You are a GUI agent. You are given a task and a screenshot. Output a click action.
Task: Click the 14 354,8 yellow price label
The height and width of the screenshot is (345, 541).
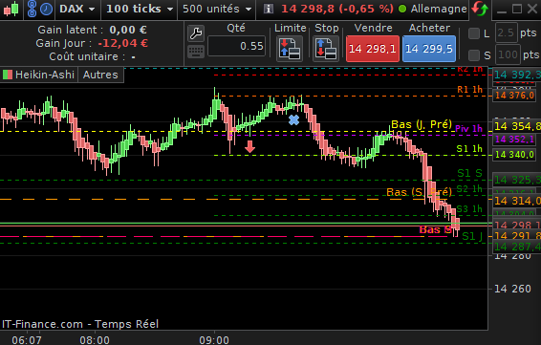pos(517,126)
